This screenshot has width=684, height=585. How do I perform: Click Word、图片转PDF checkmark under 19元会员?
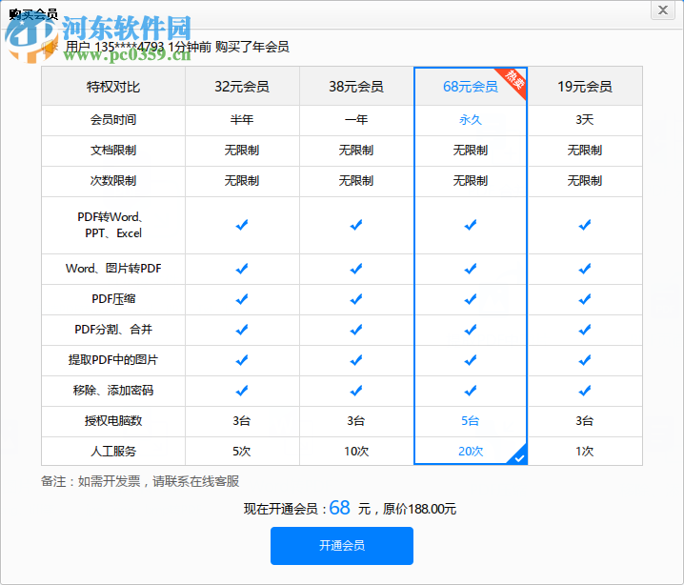585,269
